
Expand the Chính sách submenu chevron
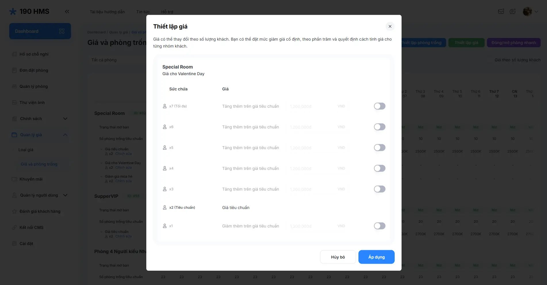(x=65, y=119)
